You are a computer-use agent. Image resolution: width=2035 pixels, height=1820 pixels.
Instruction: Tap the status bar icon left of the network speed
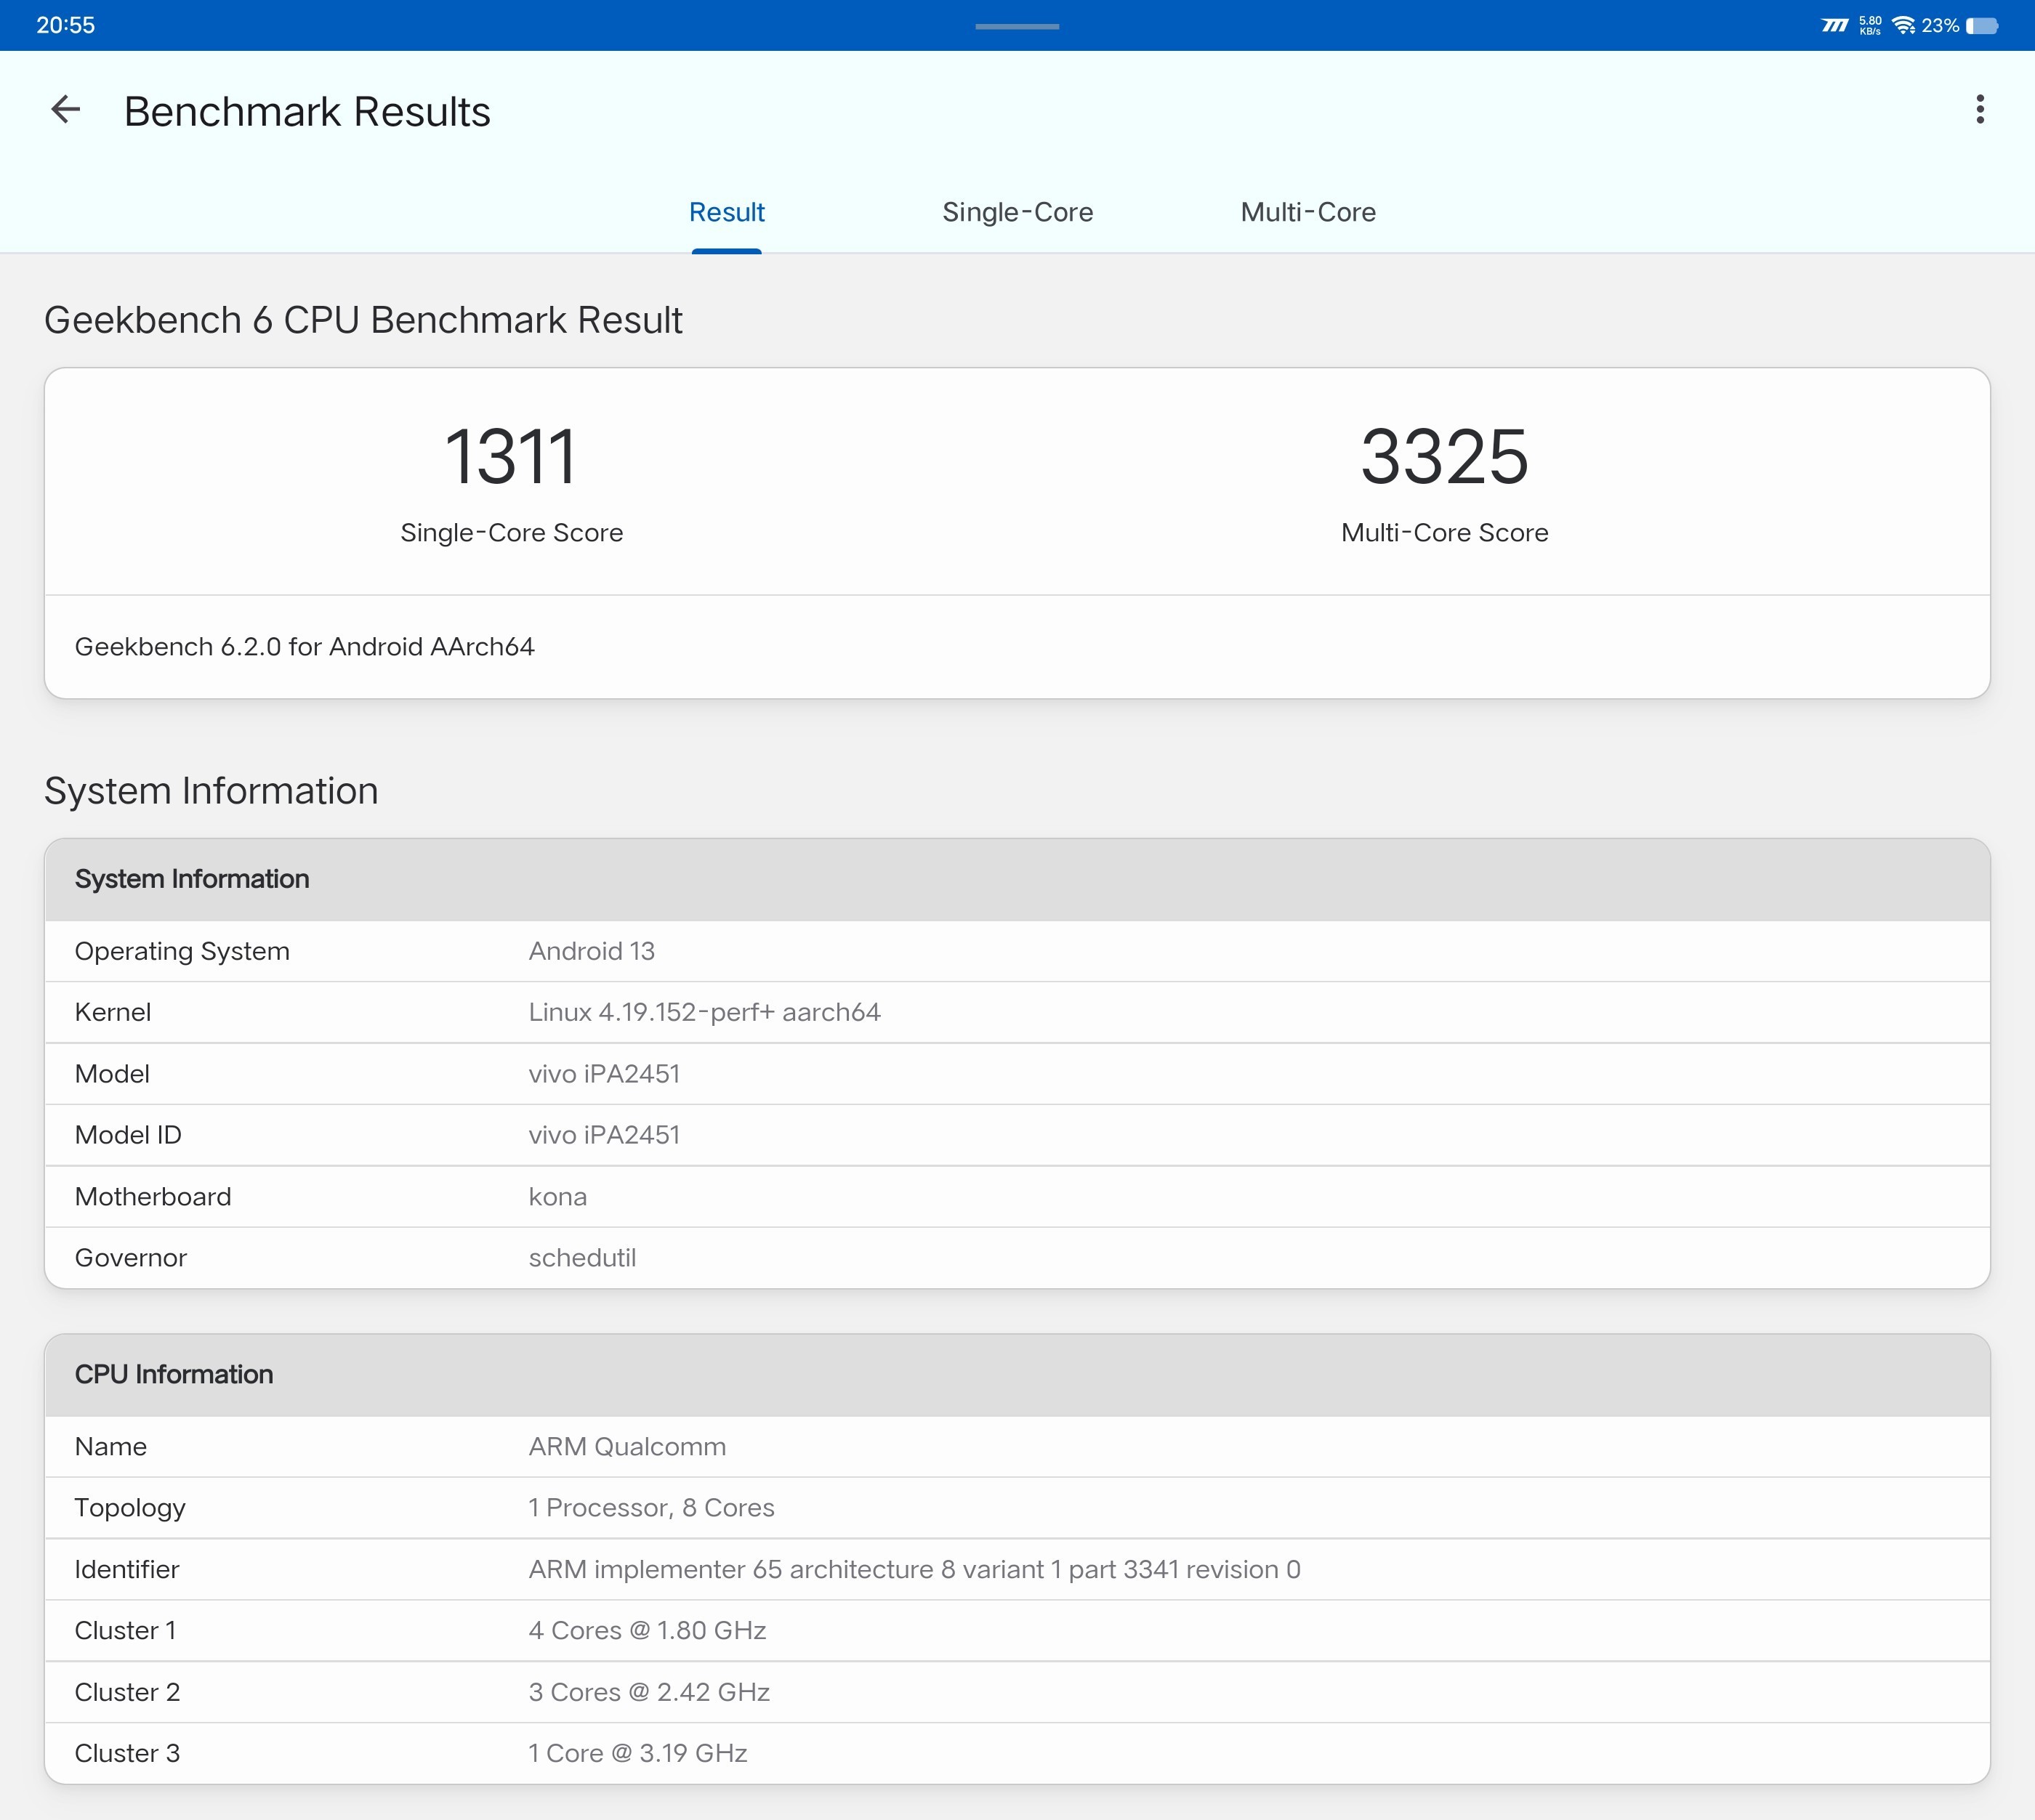pyautogui.click(x=1834, y=25)
